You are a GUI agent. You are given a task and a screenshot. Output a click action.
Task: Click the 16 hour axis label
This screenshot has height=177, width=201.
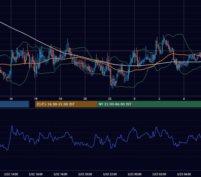(36, 99)
